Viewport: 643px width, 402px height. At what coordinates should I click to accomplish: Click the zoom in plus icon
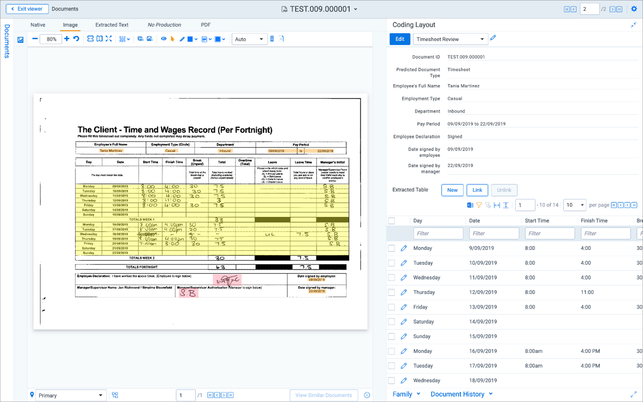click(x=67, y=39)
